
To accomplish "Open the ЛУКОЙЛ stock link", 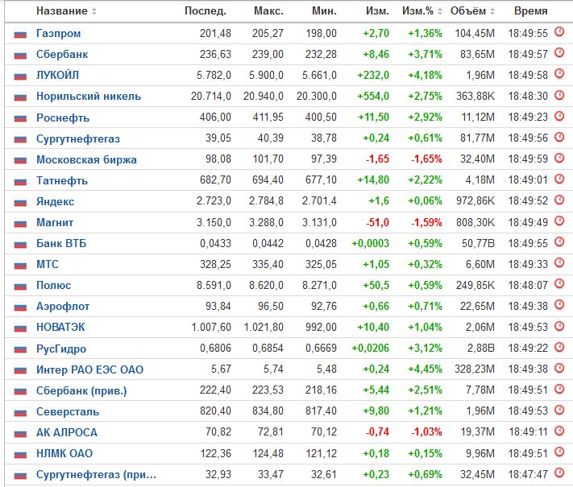I will click(57, 75).
